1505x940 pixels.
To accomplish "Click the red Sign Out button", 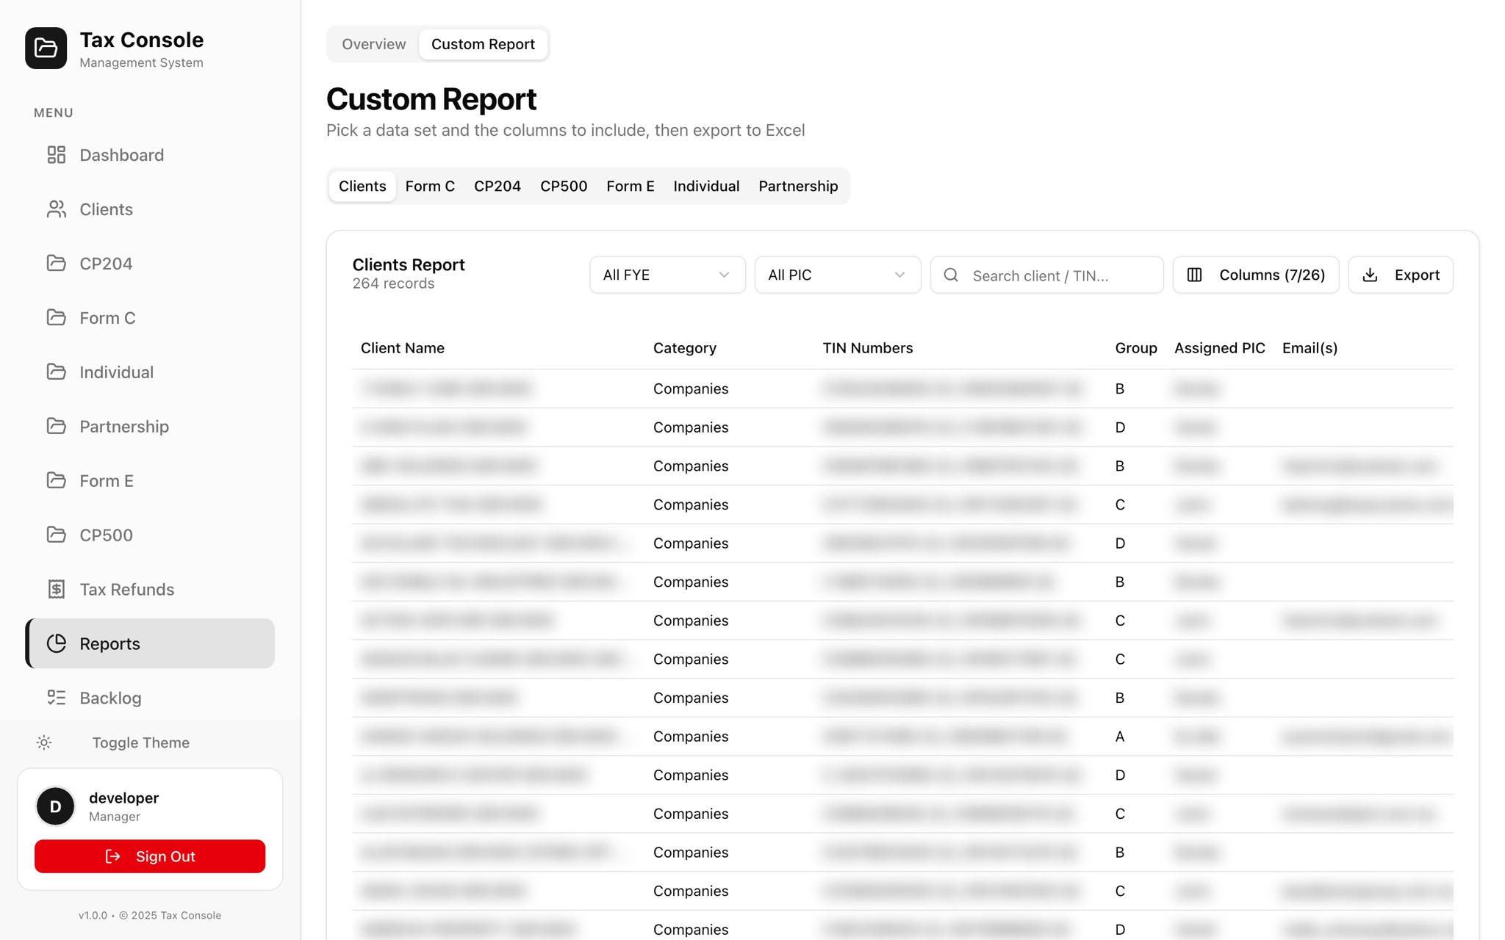I will coord(150,857).
